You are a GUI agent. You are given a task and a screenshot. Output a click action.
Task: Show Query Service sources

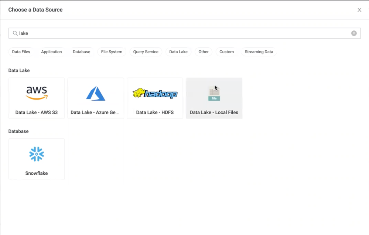146,52
